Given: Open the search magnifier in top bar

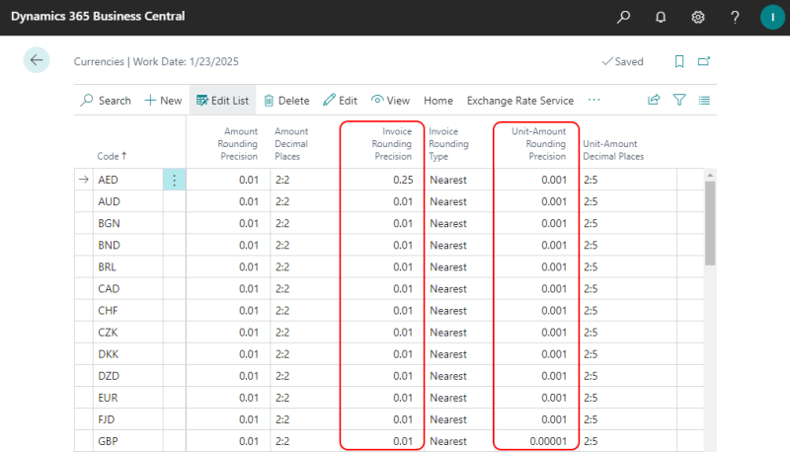Looking at the screenshot, I should click(623, 17).
